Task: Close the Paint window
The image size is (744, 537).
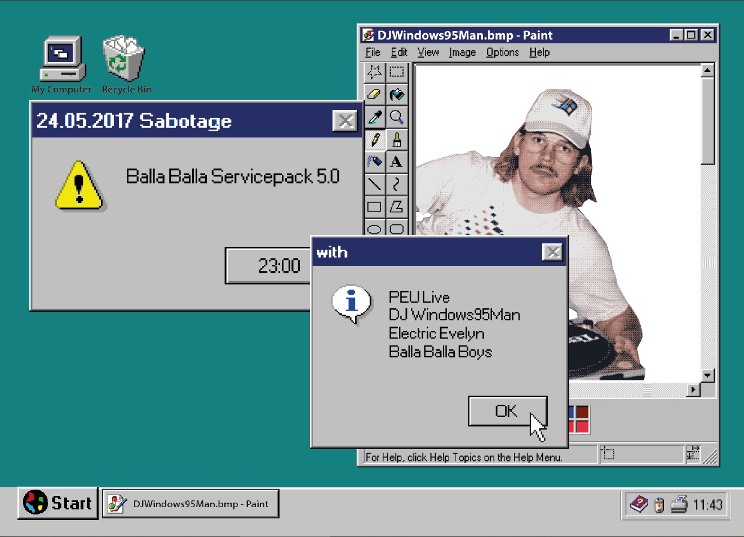Action: [x=707, y=35]
